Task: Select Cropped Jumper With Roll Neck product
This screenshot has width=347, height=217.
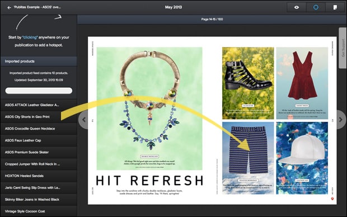Action: point(39,164)
